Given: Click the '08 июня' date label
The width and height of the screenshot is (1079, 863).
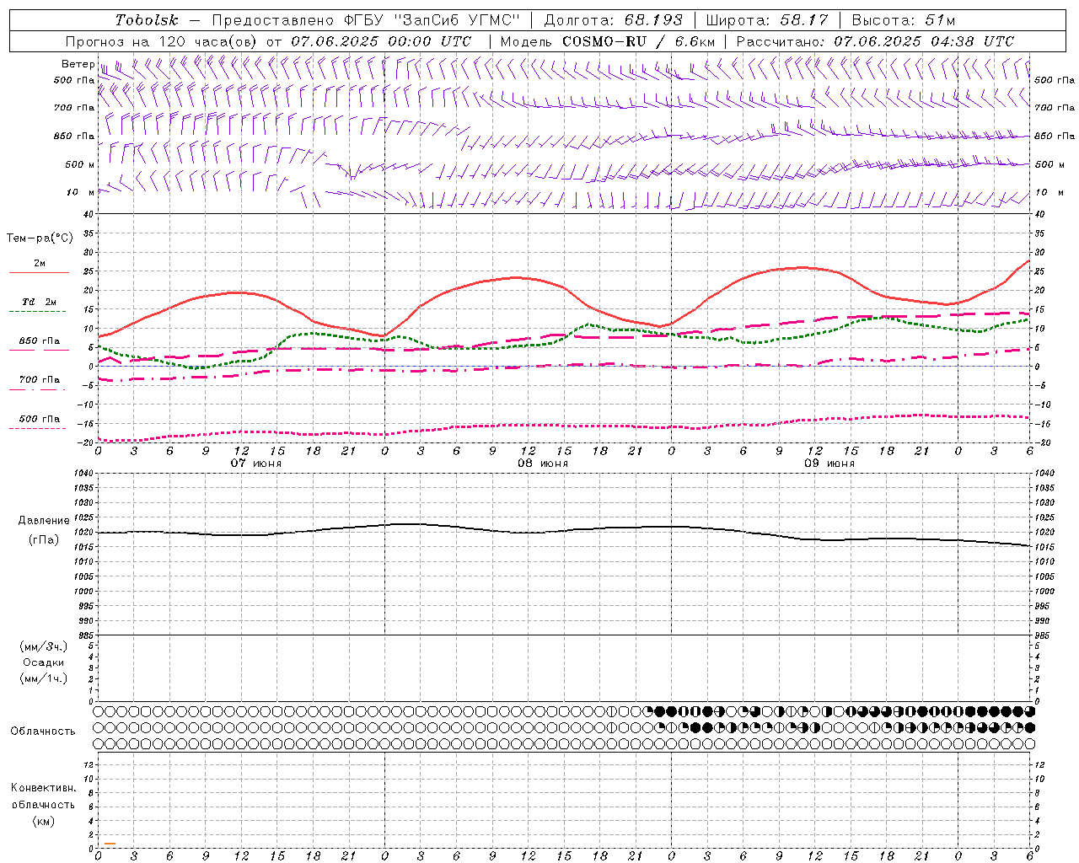Looking at the screenshot, I should coord(543,464).
